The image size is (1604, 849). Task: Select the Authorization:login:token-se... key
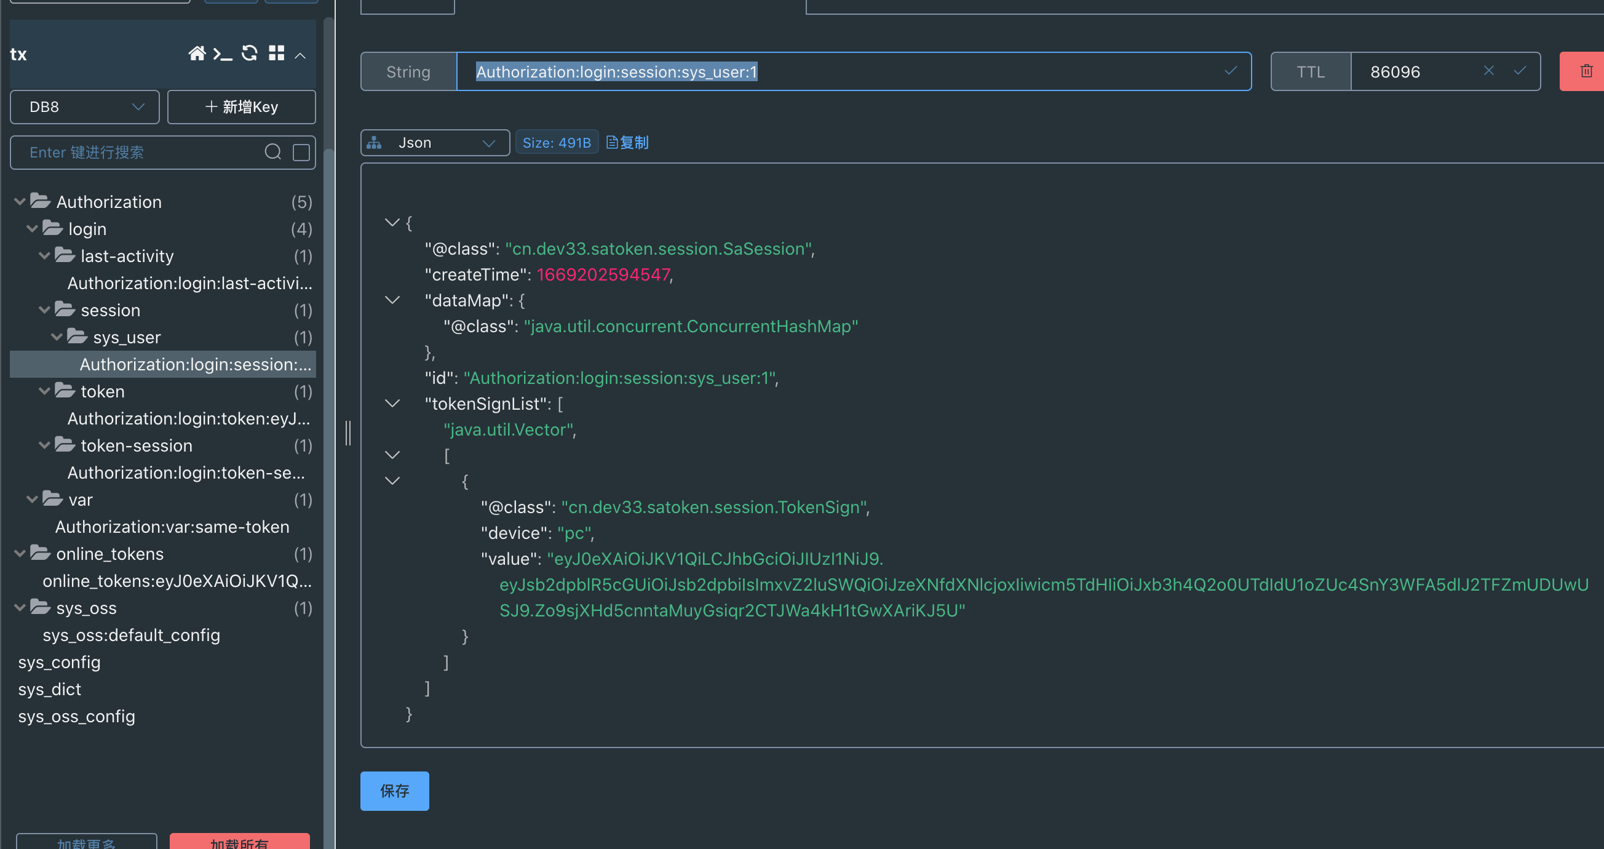(186, 472)
